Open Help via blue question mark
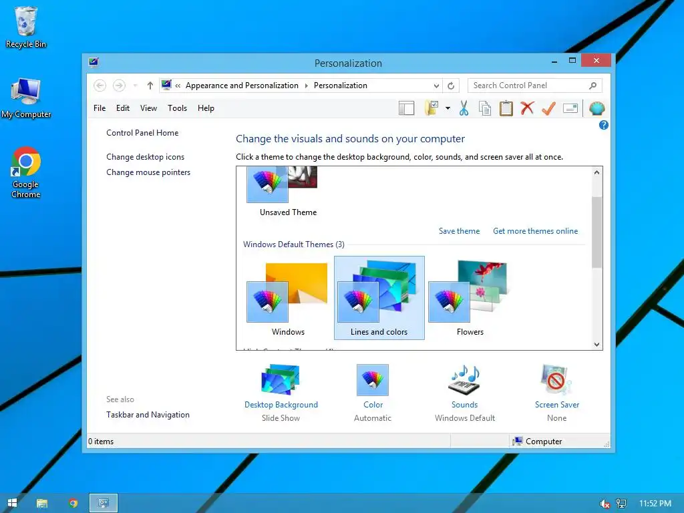The height and width of the screenshot is (513, 684). pos(604,125)
